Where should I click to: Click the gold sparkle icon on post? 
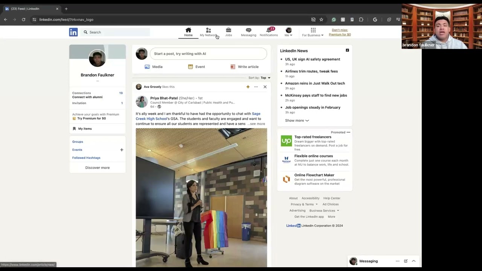pos(248,87)
